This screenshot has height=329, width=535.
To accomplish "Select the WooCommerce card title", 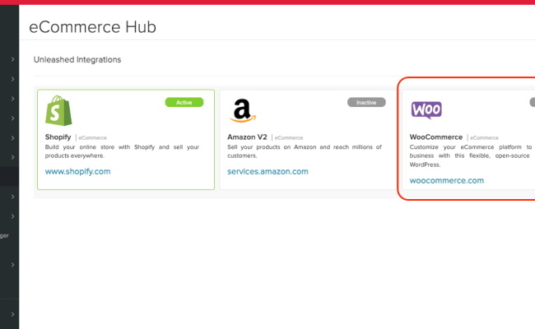I will [x=436, y=137].
